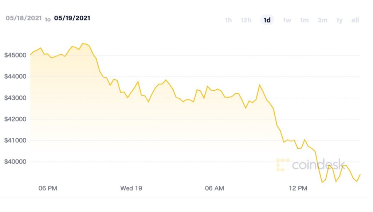The width and height of the screenshot is (373, 212).
Task: Click the selected 1d range button
Action: (267, 20)
